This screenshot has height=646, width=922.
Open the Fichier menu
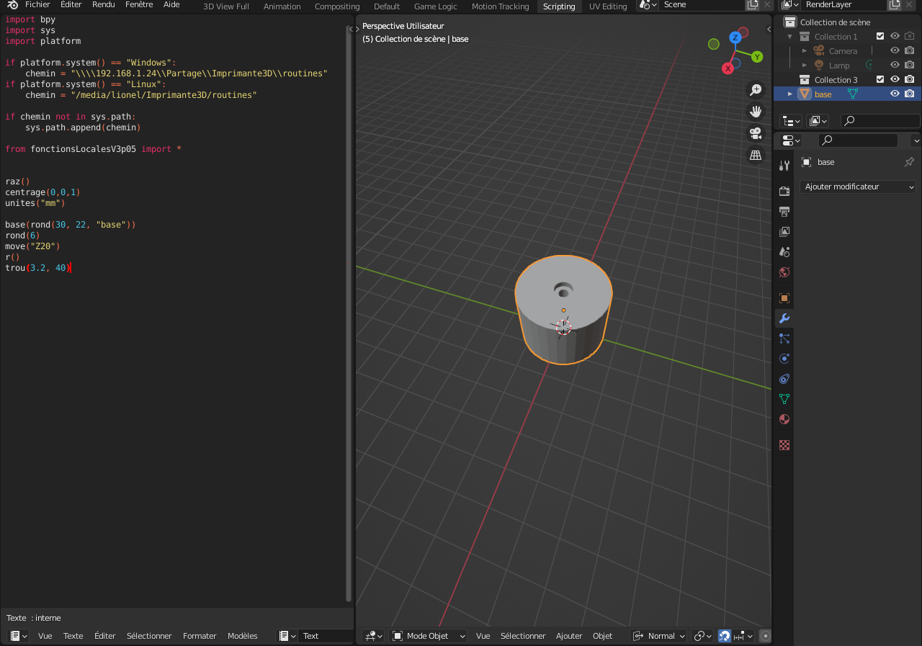(37, 5)
